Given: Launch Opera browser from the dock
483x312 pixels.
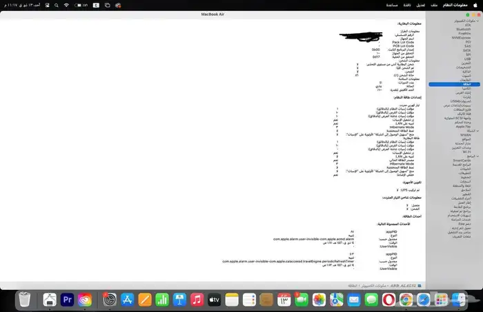Looking at the screenshot, I should pyautogui.click(x=389, y=300).
